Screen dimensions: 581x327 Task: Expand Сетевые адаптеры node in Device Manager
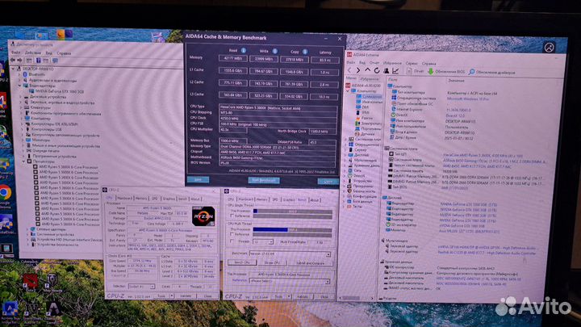pos(27,229)
